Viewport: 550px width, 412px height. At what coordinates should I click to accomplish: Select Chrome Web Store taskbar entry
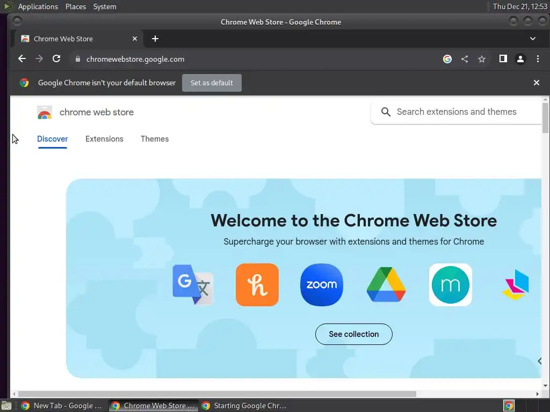pos(154,406)
